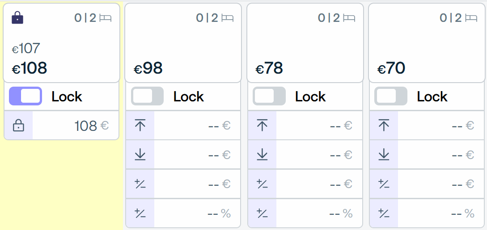This screenshot has height=230, width=487.
Task: Click minimum price euro field under €70
Action: (x=441, y=155)
